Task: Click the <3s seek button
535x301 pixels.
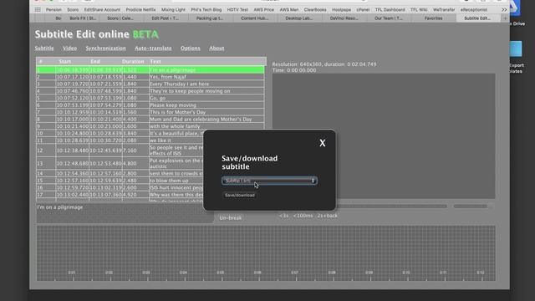Action: [284, 216]
